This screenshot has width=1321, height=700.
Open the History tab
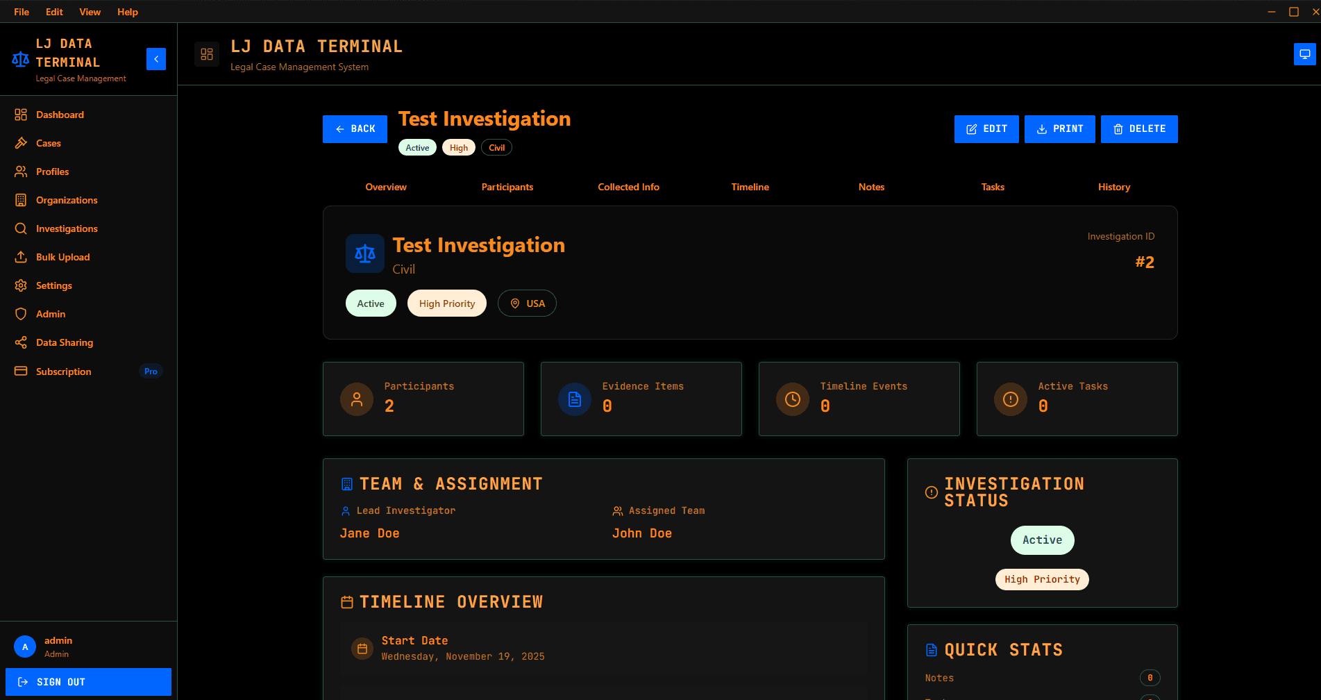click(x=1113, y=187)
